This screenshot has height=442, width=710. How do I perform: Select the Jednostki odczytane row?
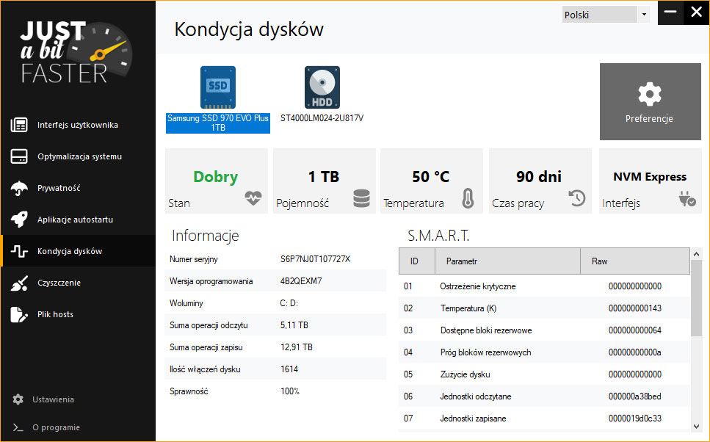[544, 396]
